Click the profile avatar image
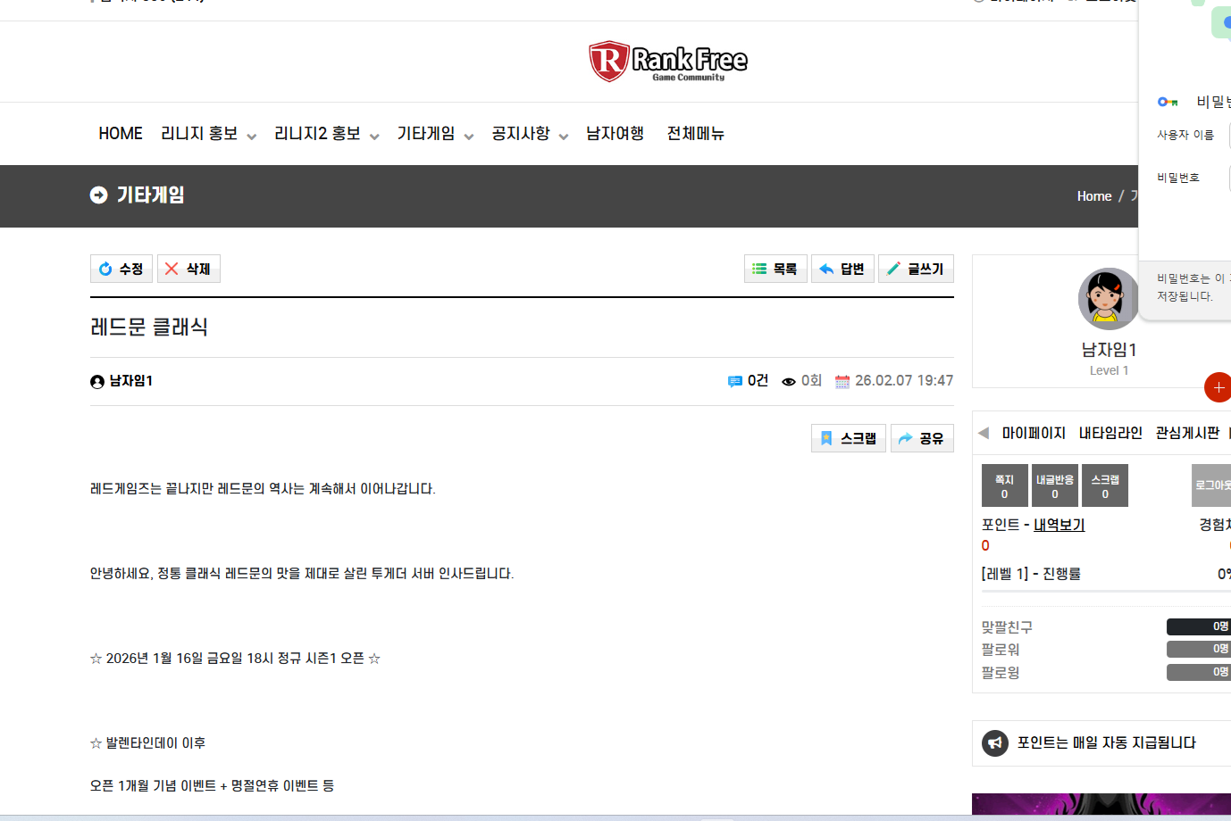 [1108, 299]
